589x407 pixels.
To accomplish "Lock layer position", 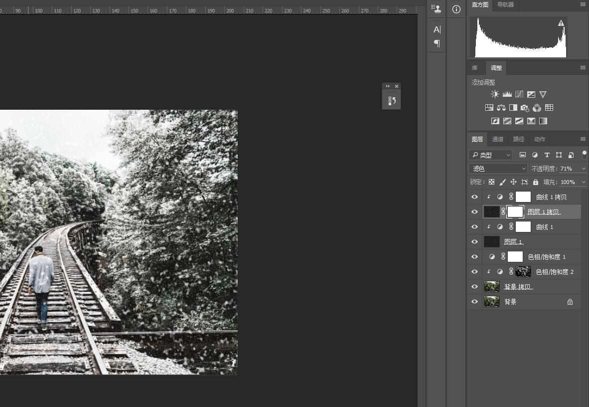I will pos(513,182).
